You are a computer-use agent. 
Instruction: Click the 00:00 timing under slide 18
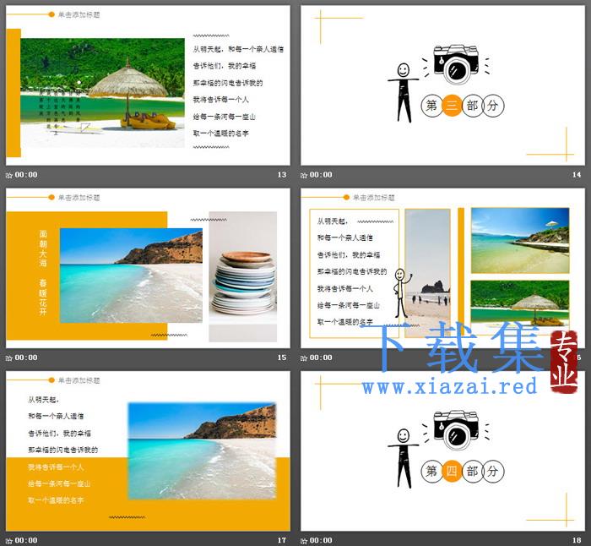click(321, 540)
